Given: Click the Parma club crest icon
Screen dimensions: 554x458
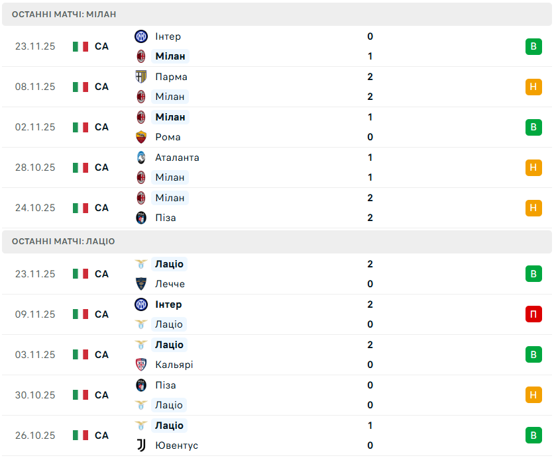Looking at the screenshot, I should tap(140, 77).
